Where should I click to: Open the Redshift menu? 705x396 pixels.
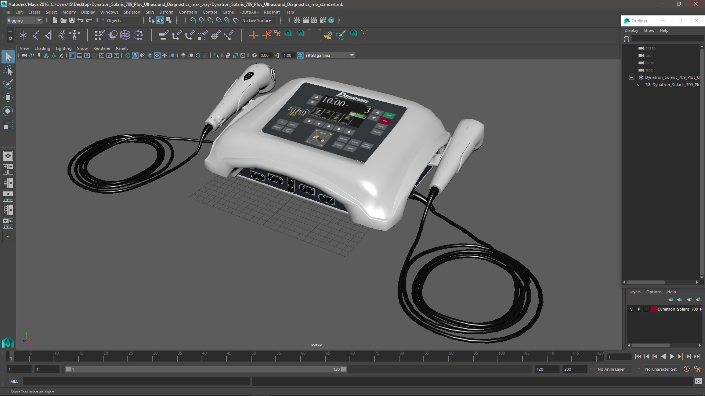point(272,12)
